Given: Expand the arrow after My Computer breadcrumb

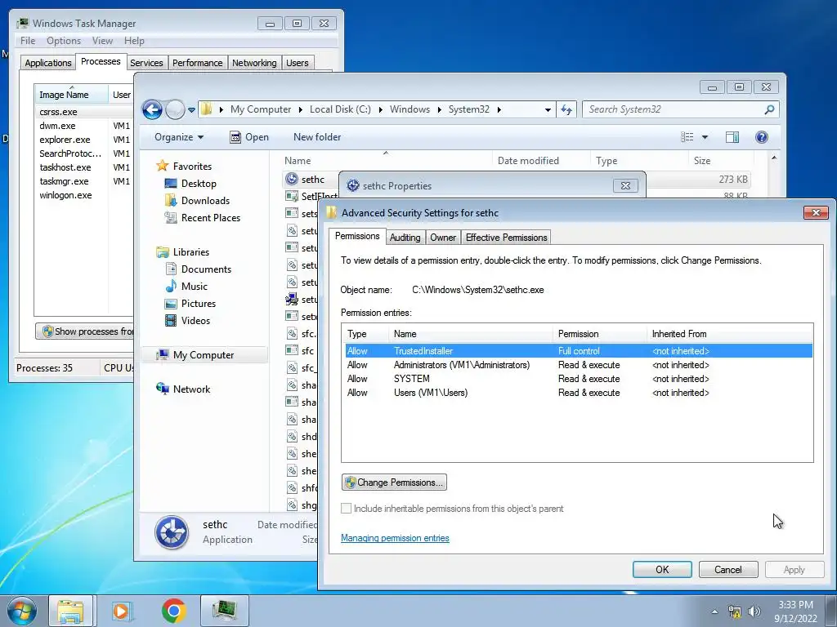Looking at the screenshot, I should [300, 110].
